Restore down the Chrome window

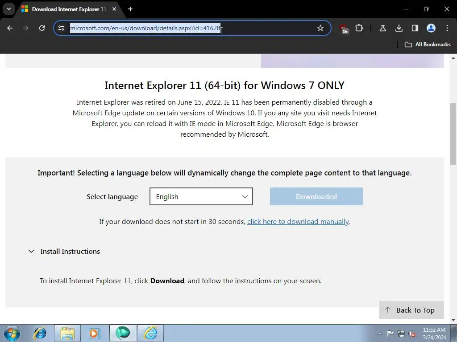tap(426, 9)
